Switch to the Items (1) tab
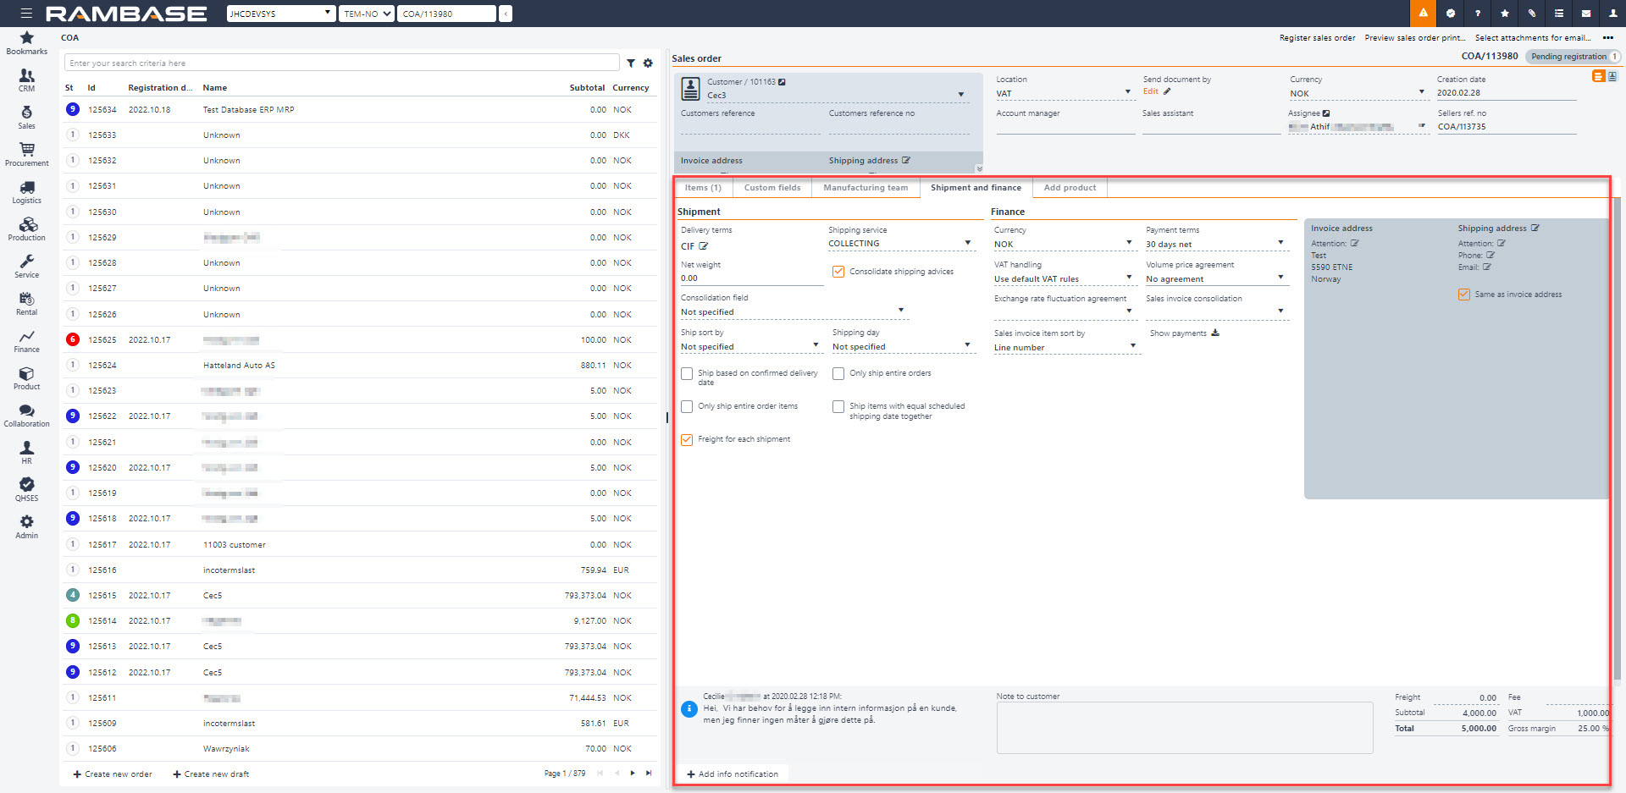Image resolution: width=1626 pixels, height=793 pixels. click(703, 188)
